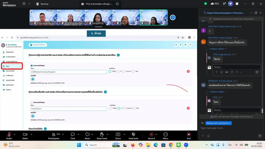Unmute the microphone with the Audio button
This screenshot has height=149, width=265.
tap(9, 136)
